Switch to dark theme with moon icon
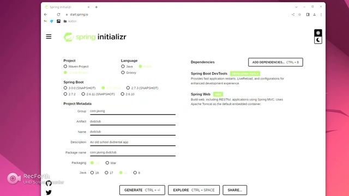The height and width of the screenshot is (196, 349). click(318, 40)
